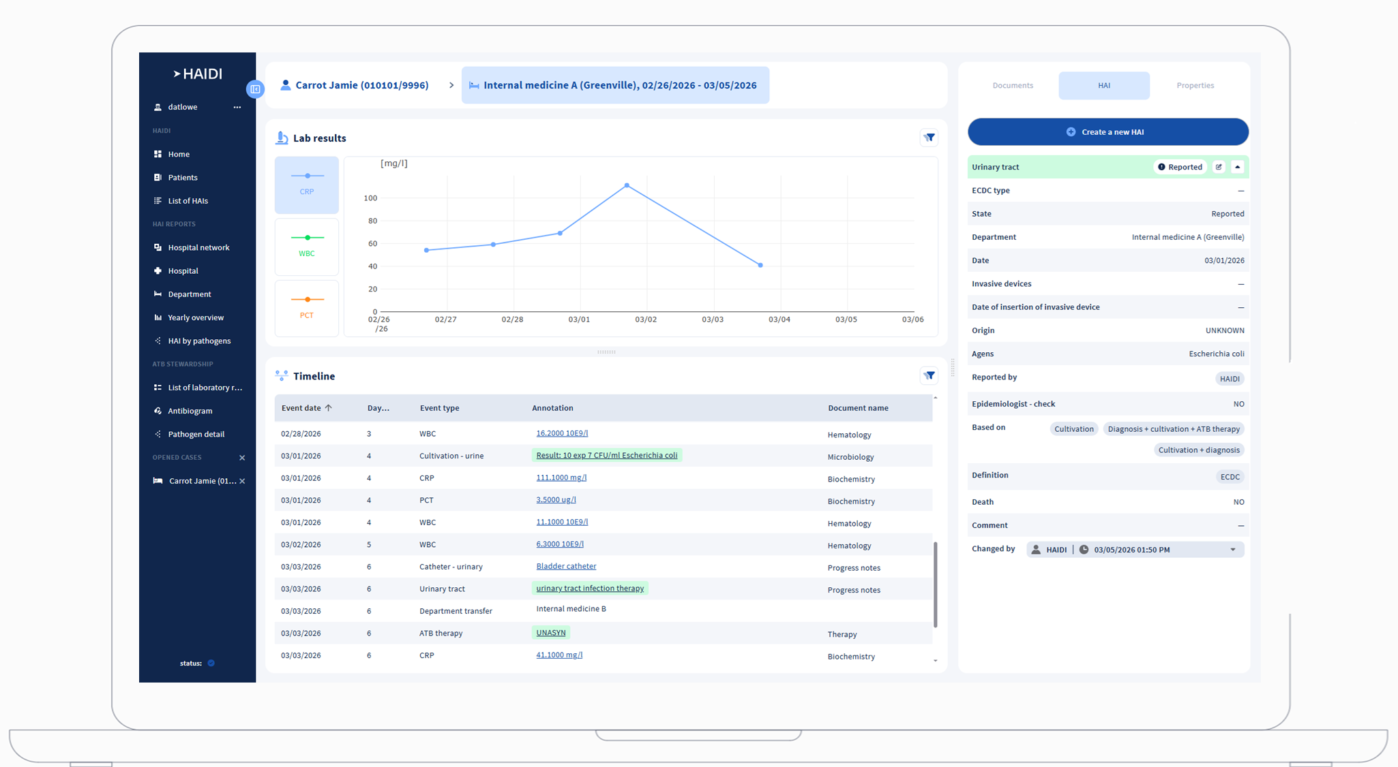Switch to the Properties tab
The image size is (1398, 767).
[x=1195, y=86]
